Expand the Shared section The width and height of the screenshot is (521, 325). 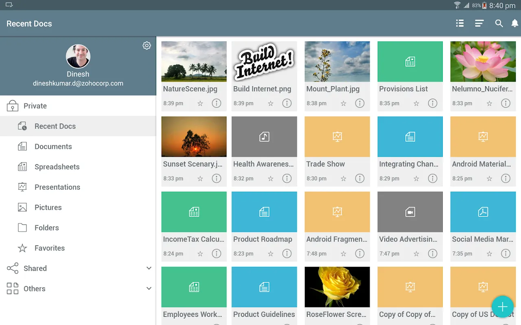tap(149, 268)
